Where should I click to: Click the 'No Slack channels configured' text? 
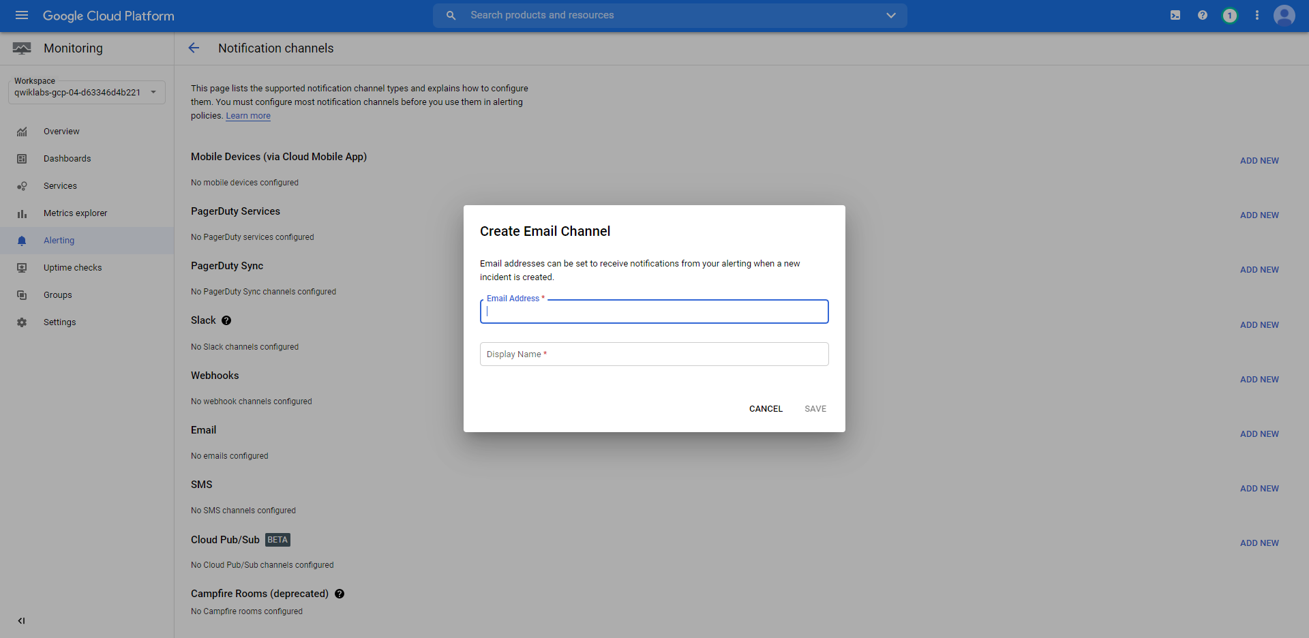tap(245, 347)
